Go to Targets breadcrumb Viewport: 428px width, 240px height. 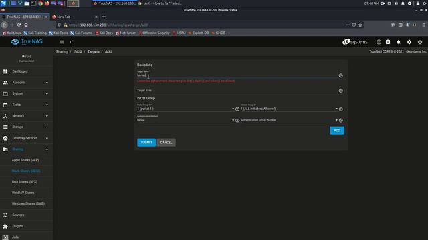94,52
